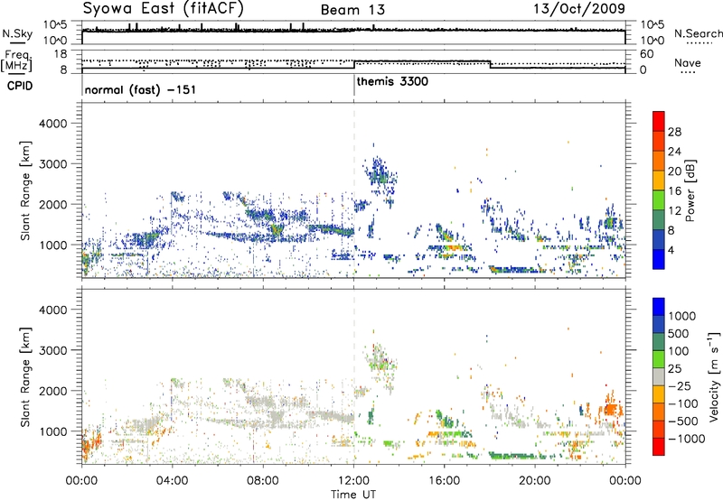Click the gray segment of Velocity colorbar
The image size is (723, 500).
(659, 377)
